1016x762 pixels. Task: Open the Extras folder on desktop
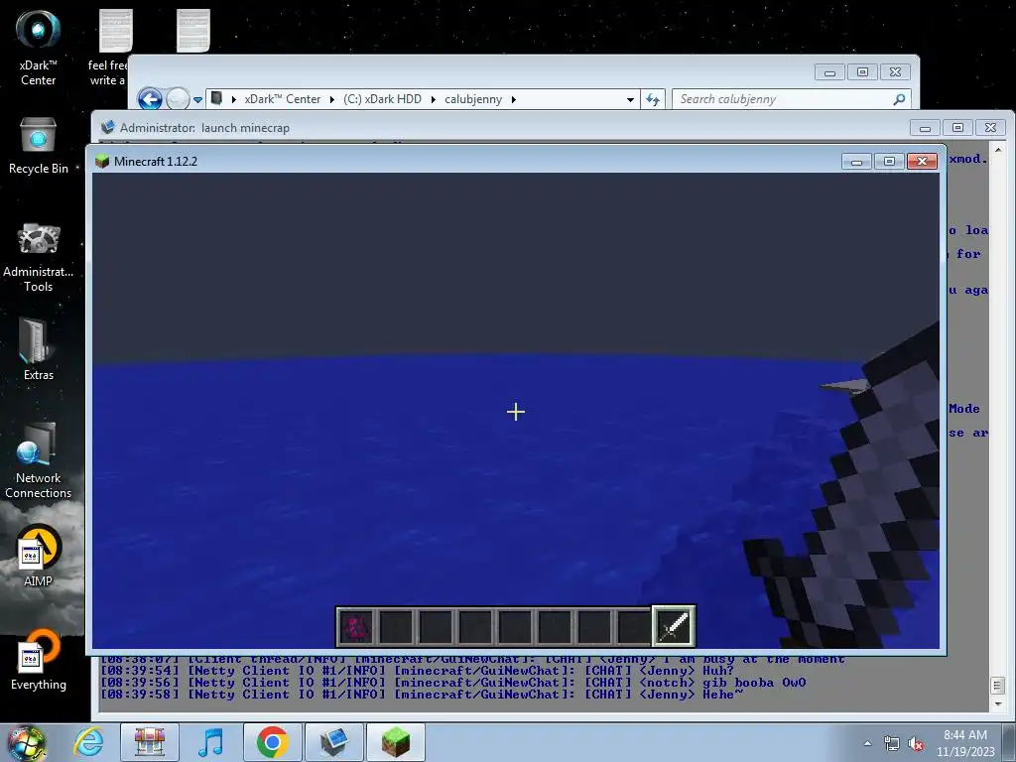pos(38,349)
